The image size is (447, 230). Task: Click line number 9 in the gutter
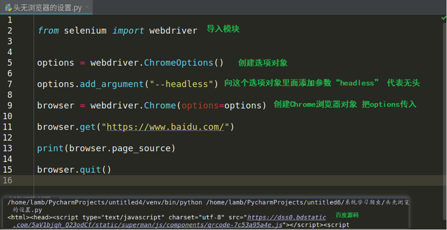click(x=10, y=106)
